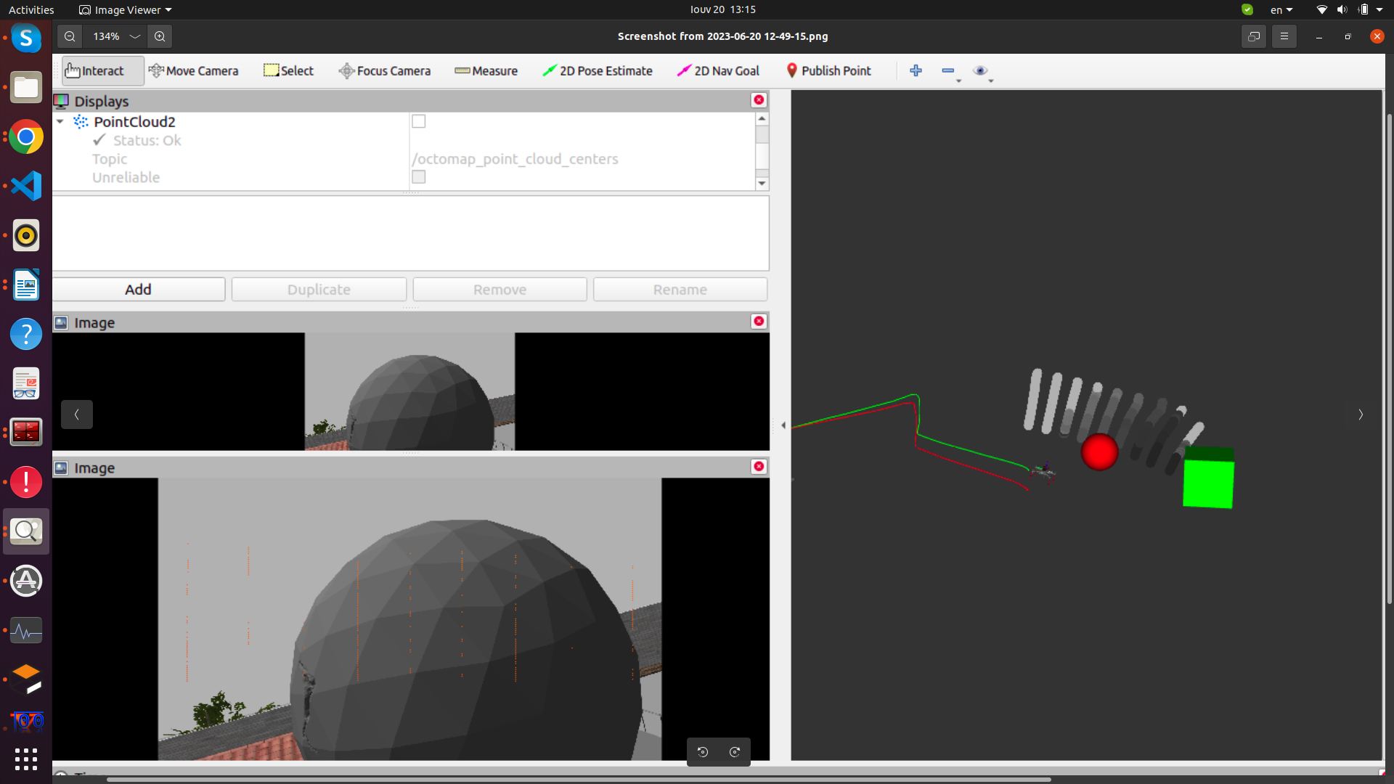Choose the Focus Camera tool
Screen dimensions: 1394x784
(384, 70)
